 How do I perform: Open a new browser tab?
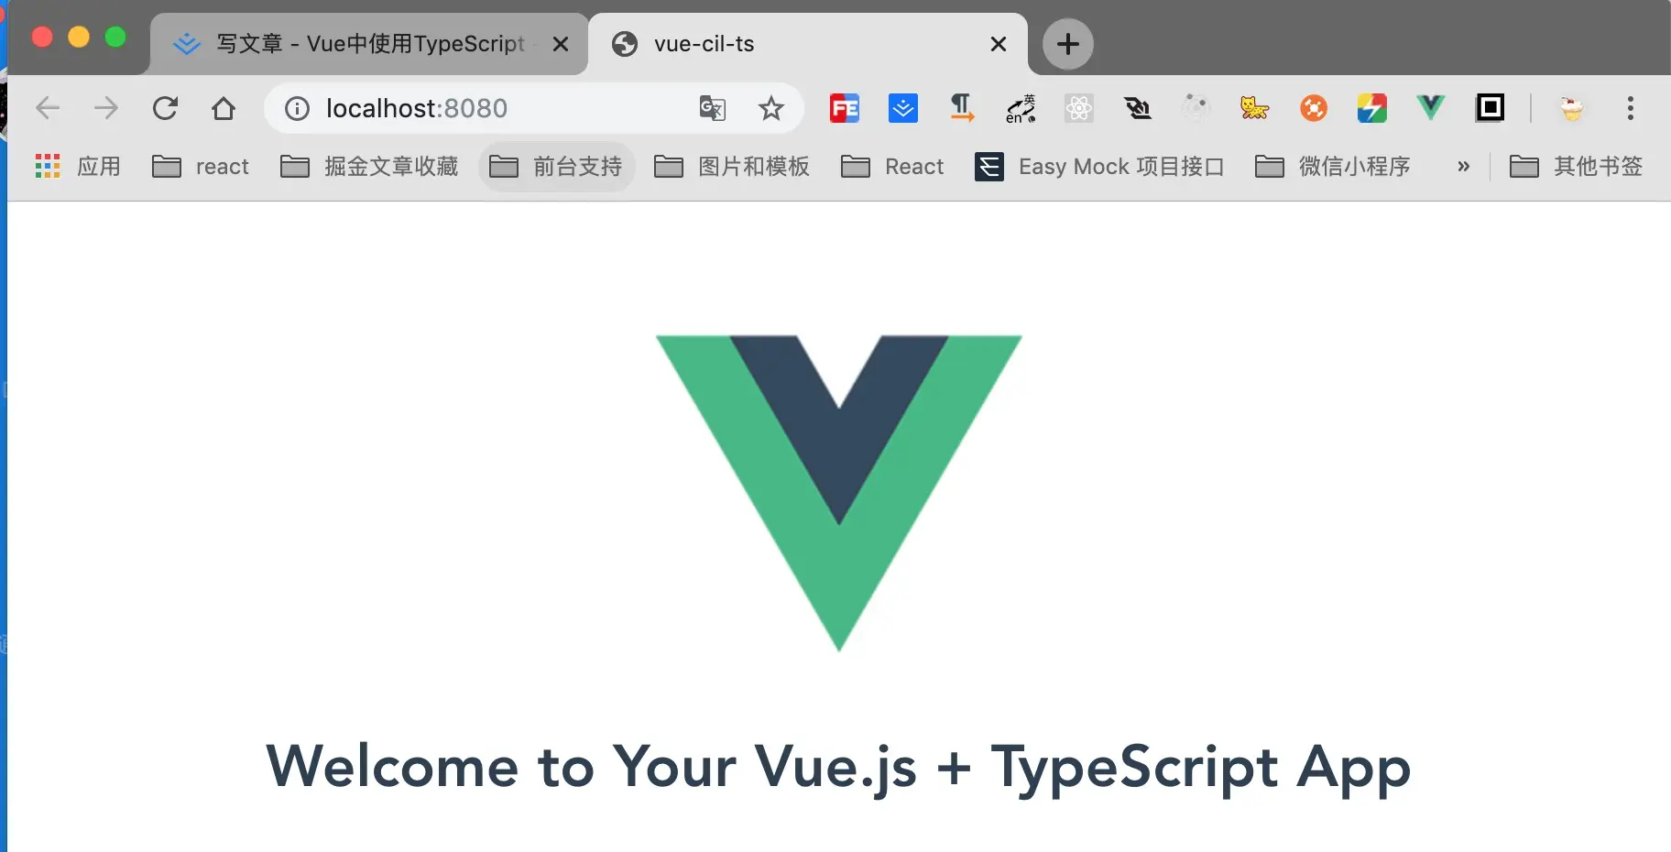[x=1068, y=44]
